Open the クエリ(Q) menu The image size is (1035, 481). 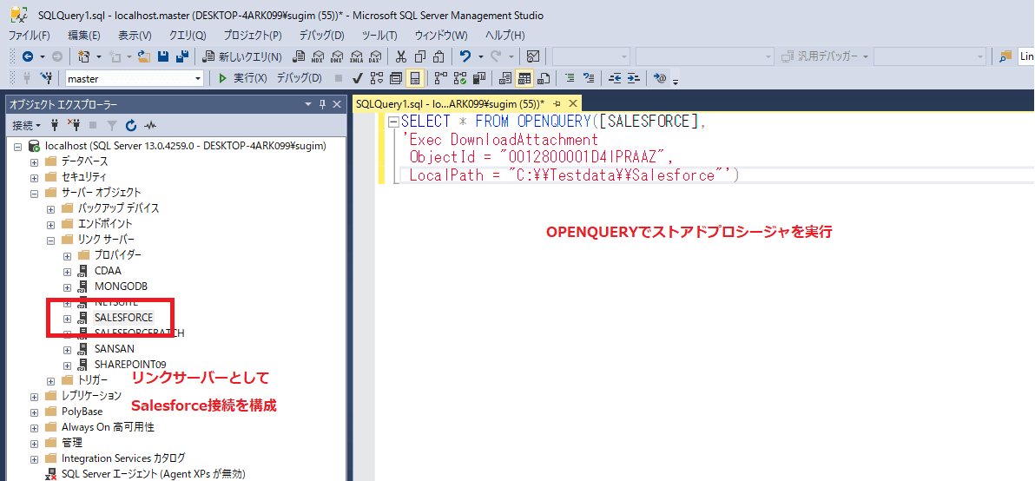188,35
